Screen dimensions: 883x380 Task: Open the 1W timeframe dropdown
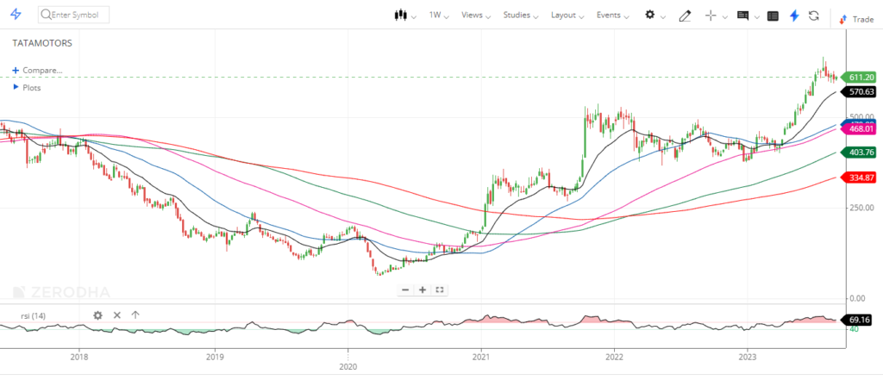point(439,16)
